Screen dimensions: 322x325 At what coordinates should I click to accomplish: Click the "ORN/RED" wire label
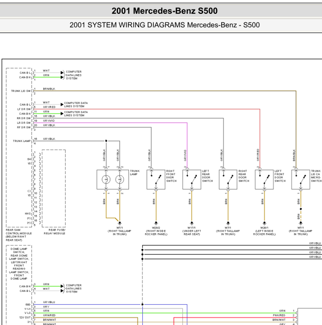(x=49, y=315)
